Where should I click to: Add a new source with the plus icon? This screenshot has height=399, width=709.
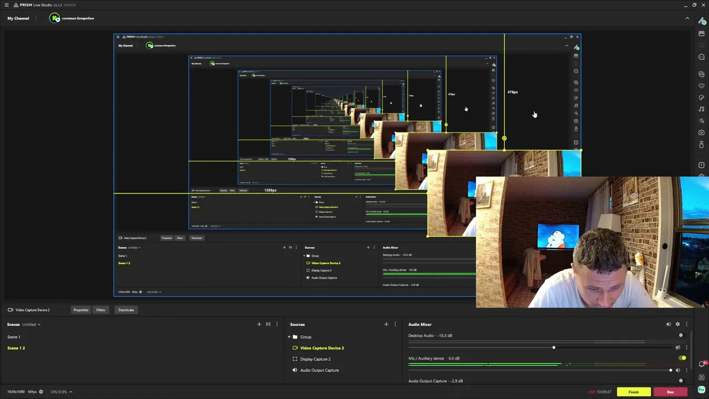coord(386,324)
